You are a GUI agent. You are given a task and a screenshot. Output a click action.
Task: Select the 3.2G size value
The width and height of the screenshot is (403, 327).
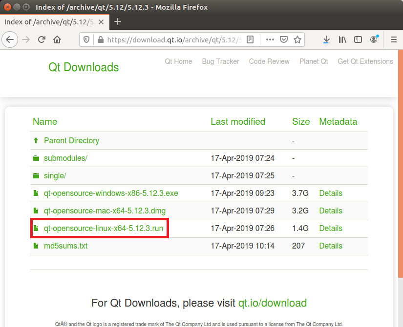(300, 211)
